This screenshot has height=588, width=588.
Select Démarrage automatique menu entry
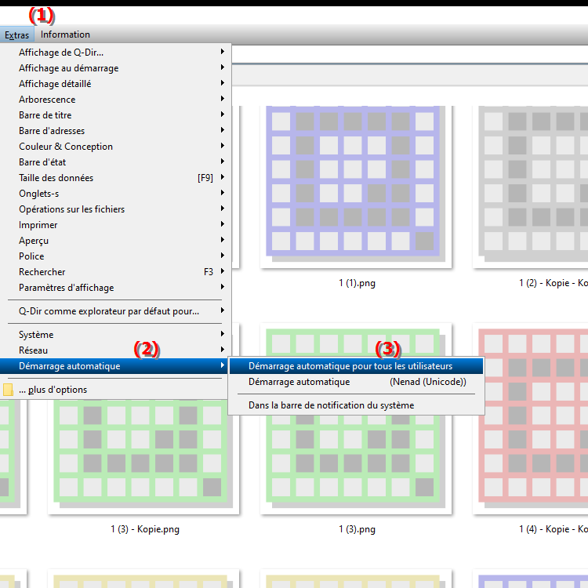114,366
